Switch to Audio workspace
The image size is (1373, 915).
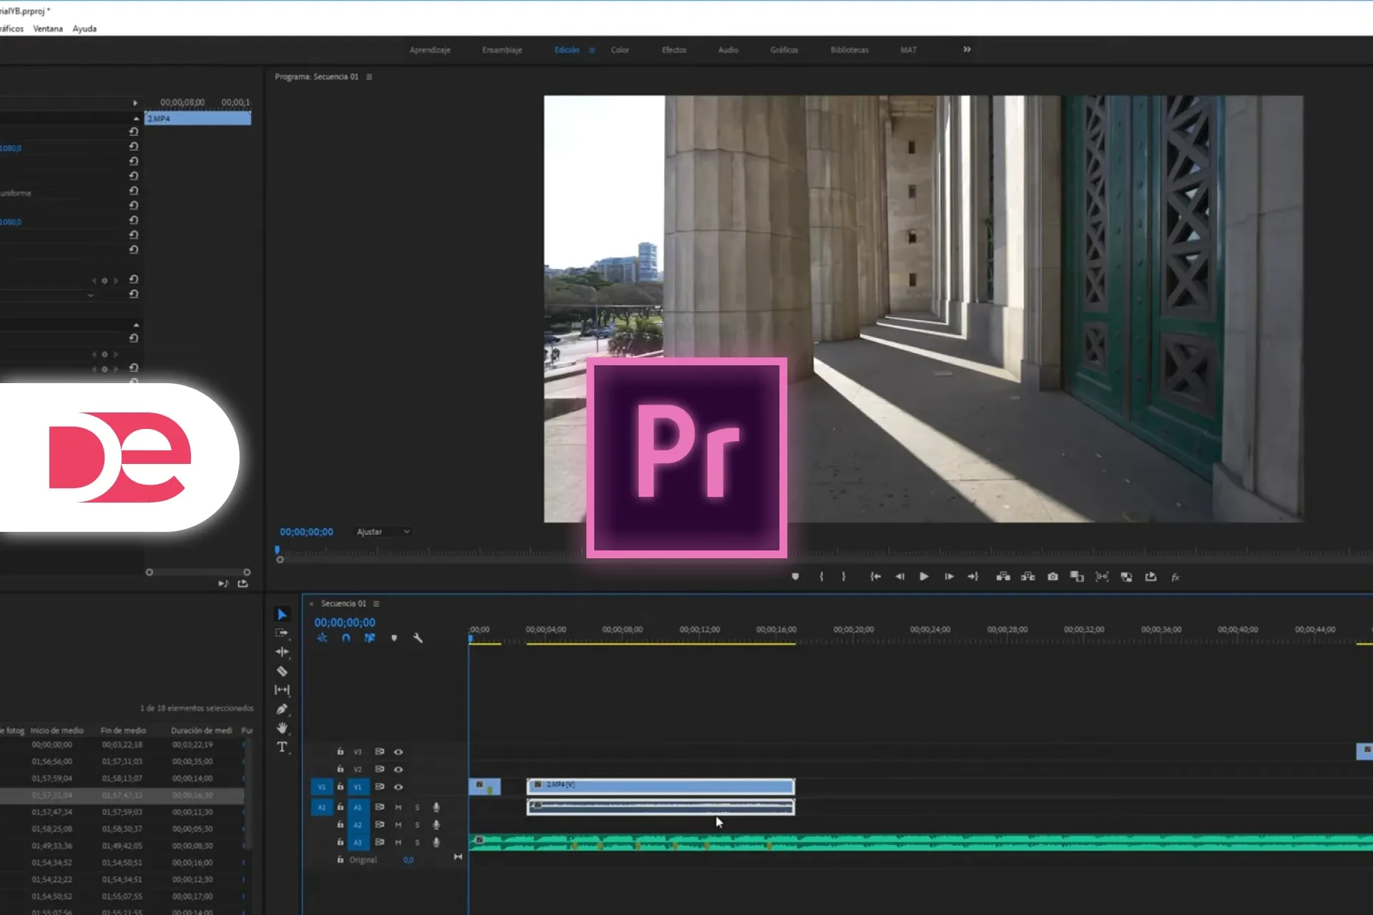(x=728, y=50)
